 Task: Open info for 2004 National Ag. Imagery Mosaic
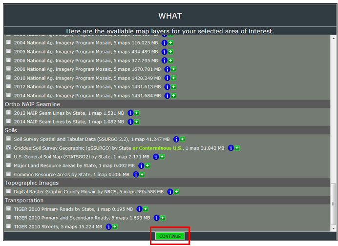(164, 43)
